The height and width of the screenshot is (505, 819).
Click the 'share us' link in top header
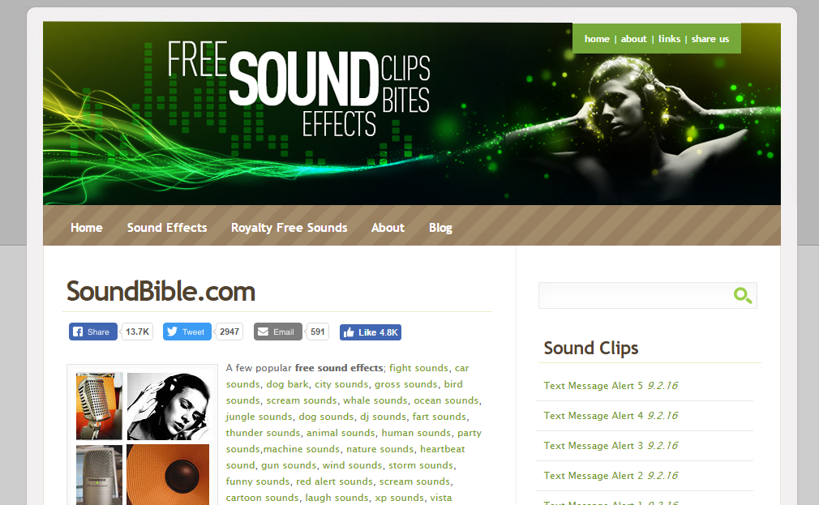point(710,39)
